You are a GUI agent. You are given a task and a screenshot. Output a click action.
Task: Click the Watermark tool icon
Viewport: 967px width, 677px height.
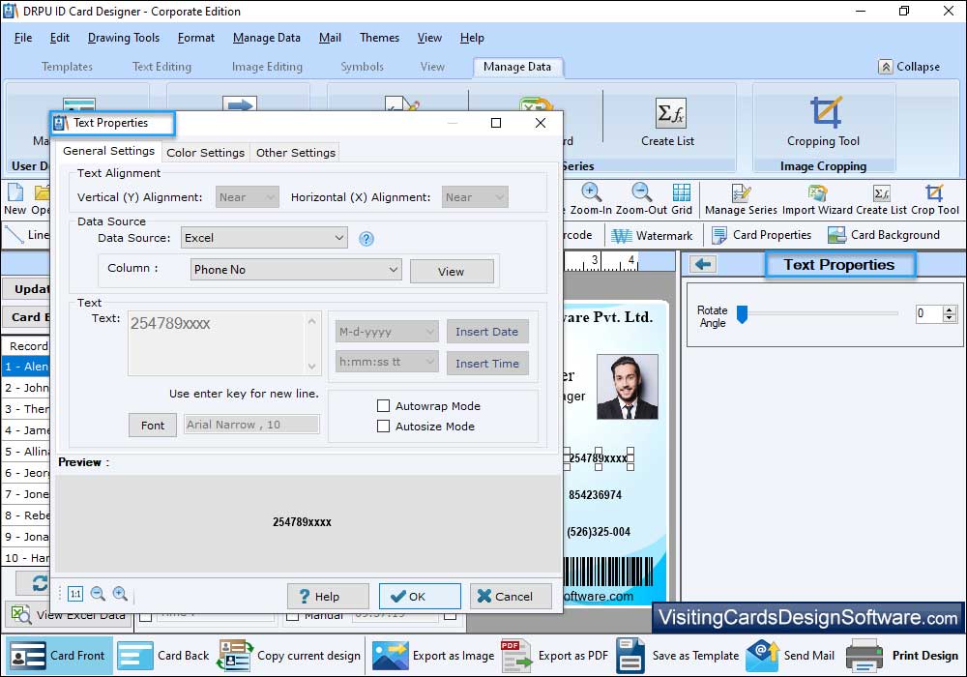click(x=622, y=236)
